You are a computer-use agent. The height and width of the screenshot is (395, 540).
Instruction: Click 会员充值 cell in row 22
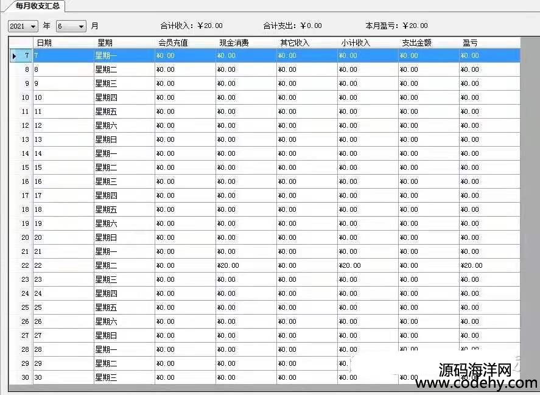[185, 265]
